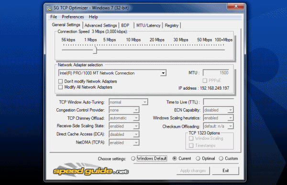Open the MTU/Latency tab
This screenshot has width=287, height=185.
tap(148, 25)
